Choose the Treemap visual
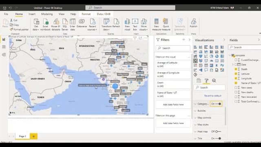Viewport: 261px width, 147px height. point(222,56)
